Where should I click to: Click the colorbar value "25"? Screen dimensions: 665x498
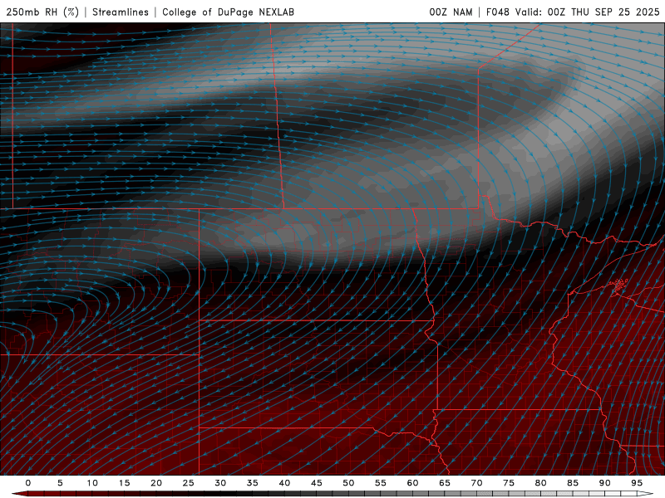(x=189, y=483)
